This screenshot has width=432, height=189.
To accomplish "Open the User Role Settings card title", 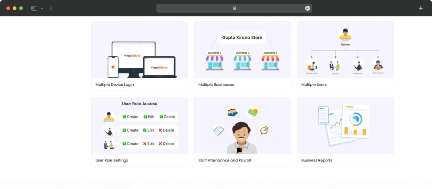I will pos(112,160).
